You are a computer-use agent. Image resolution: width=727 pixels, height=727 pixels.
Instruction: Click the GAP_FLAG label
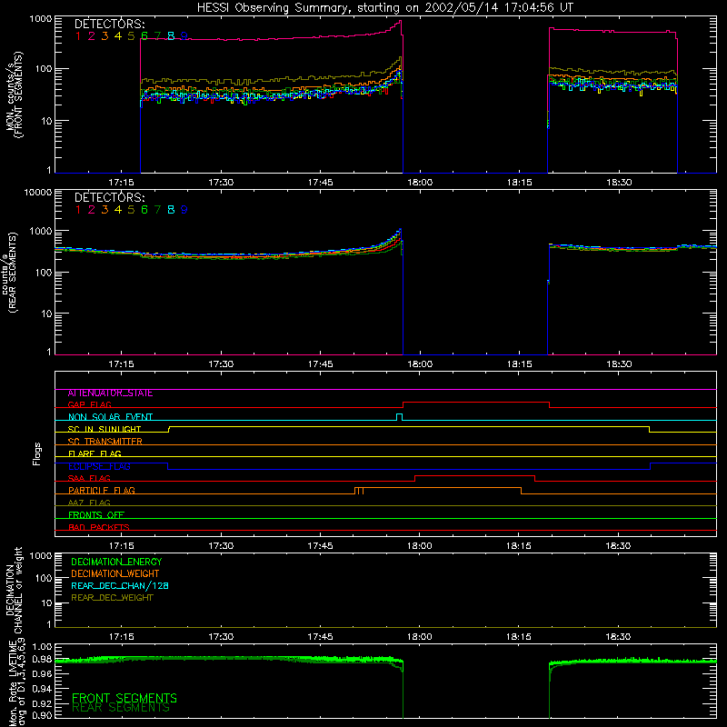point(89,404)
